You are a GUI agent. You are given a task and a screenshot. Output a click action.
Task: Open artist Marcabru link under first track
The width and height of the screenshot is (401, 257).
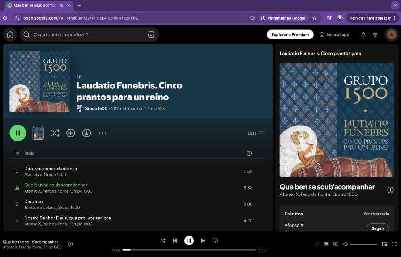pyautogui.click(x=33, y=175)
